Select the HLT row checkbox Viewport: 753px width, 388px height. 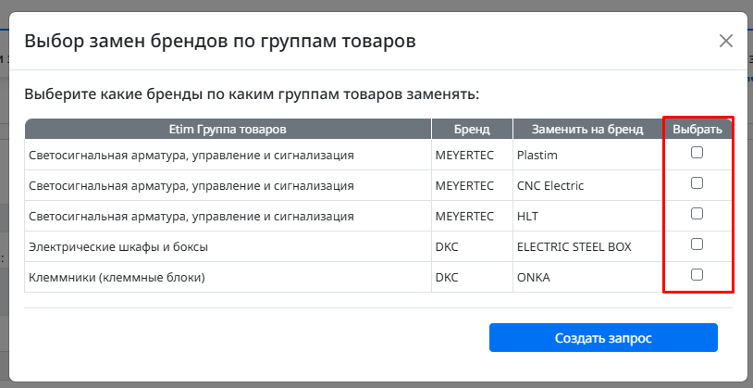[697, 214]
